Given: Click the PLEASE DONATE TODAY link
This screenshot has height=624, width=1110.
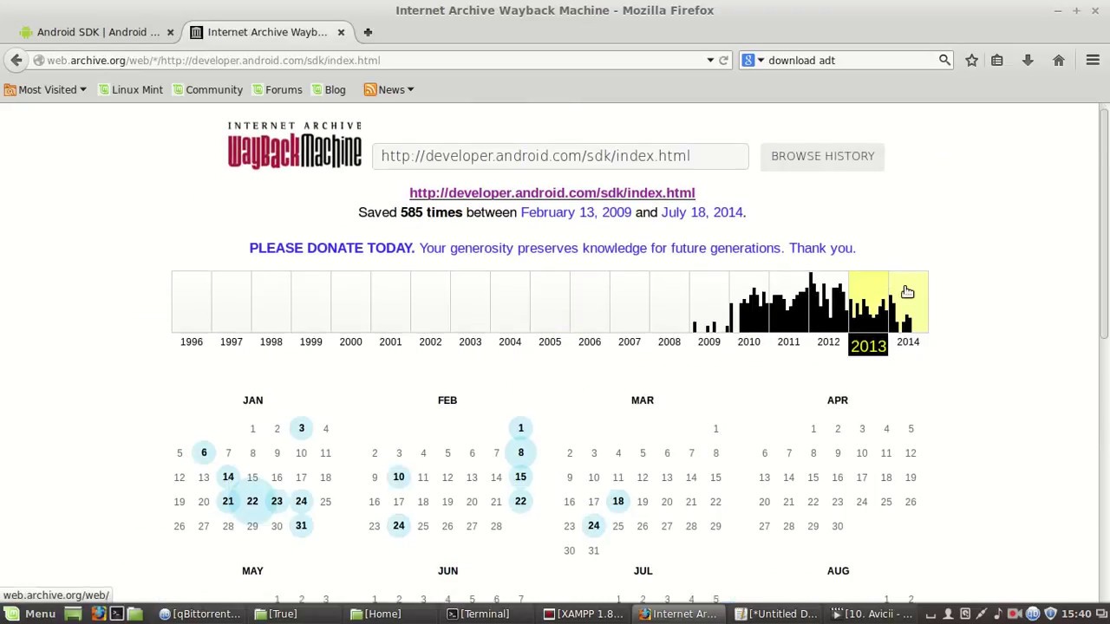Looking at the screenshot, I should 331,248.
